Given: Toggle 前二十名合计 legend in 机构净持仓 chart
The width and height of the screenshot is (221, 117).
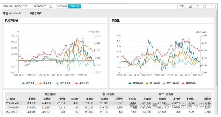Looking at the screenshot, I should 64,83.
